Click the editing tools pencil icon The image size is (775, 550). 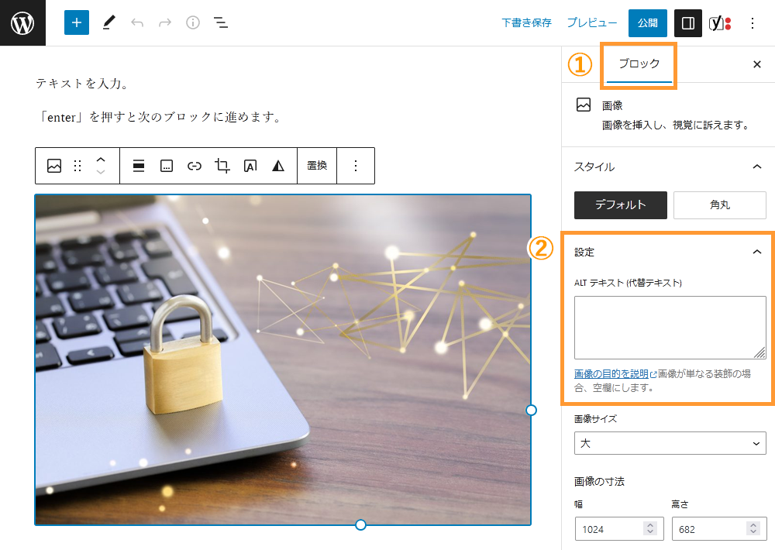click(x=108, y=22)
